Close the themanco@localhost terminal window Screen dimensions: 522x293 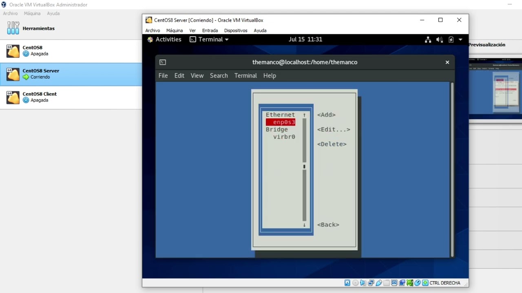point(447,62)
